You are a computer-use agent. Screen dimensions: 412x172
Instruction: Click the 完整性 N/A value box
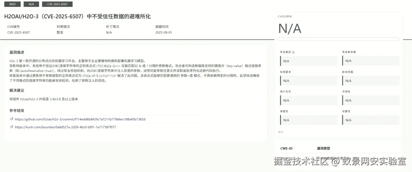(x=371, y=120)
